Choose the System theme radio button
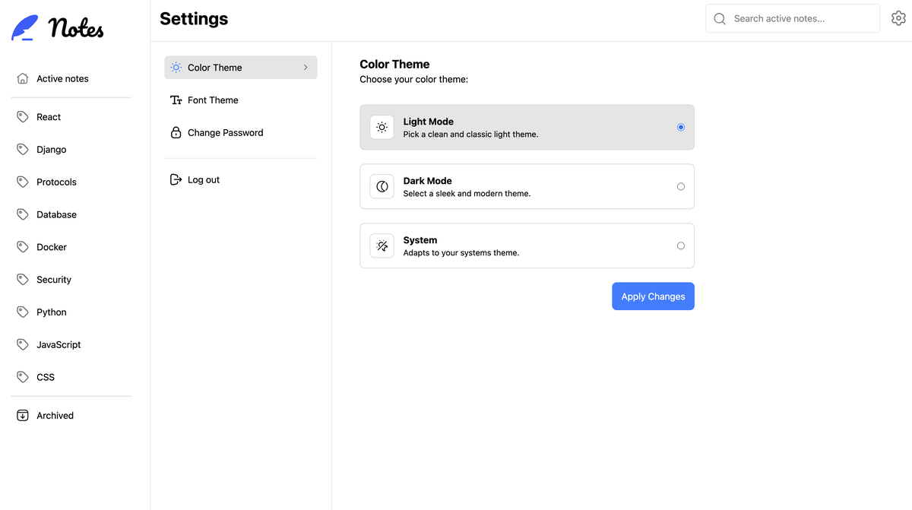912x510 pixels. point(680,245)
